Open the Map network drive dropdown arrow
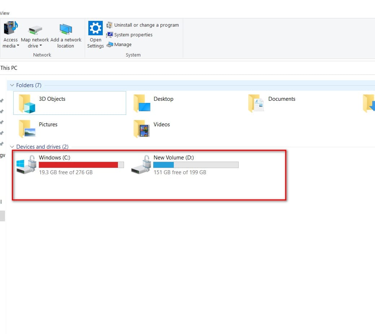This screenshot has width=375, height=334. [41, 45]
